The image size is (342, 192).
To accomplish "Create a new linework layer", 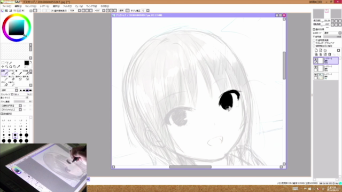I will coord(321,50).
